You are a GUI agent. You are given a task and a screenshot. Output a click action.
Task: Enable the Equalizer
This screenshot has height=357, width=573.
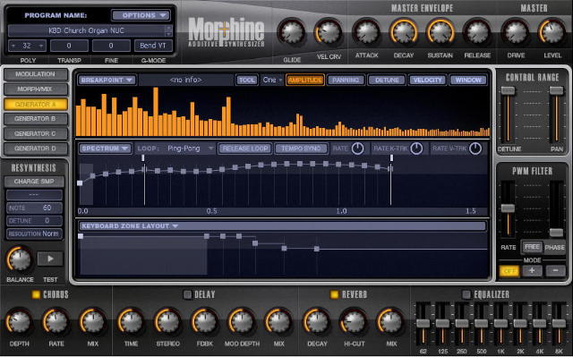click(x=466, y=294)
